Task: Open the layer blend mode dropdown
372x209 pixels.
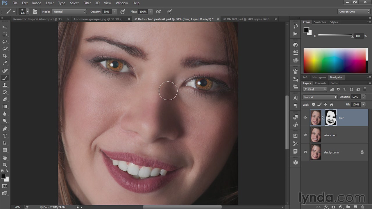Action: 320,97
